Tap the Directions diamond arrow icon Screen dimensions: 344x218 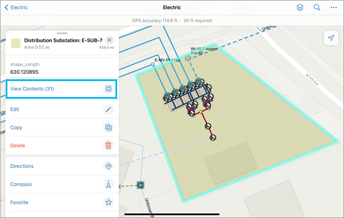[x=109, y=166]
